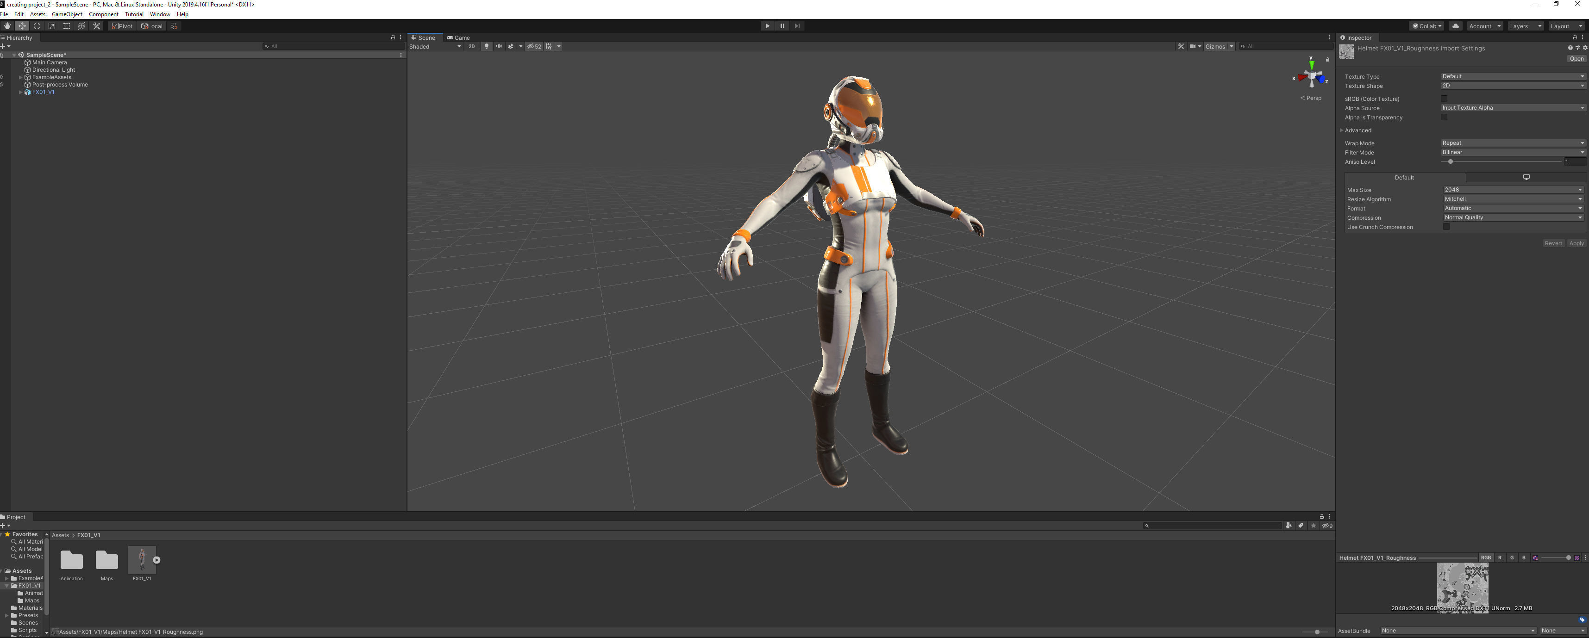Expand the FX01_V1 object in Hierarchy
Screen dimensions: 1589x638
pyautogui.click(x=20, y=92)
